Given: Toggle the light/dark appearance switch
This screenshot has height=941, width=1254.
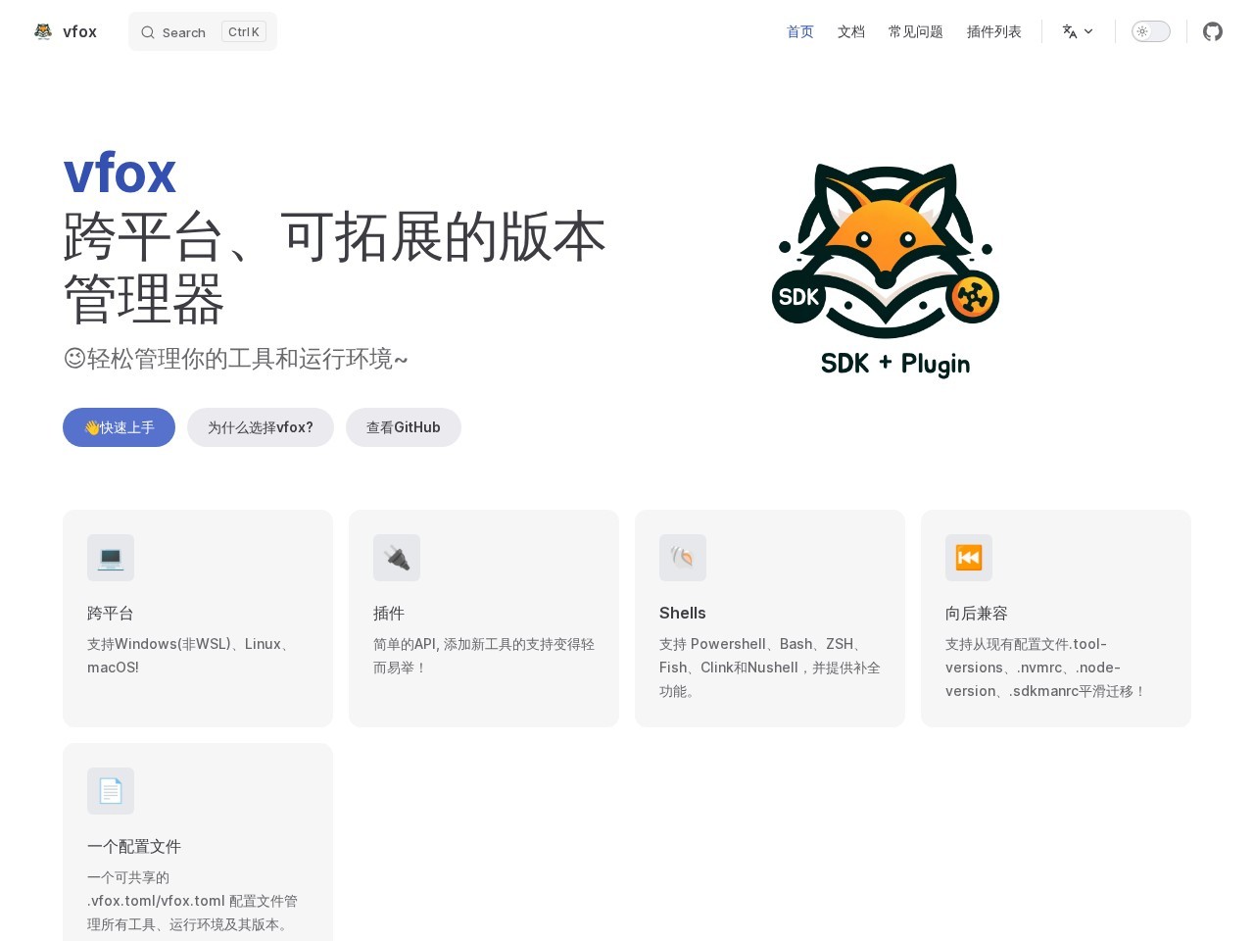Looking at the screenshot, I should click(x=1151, y=31).
